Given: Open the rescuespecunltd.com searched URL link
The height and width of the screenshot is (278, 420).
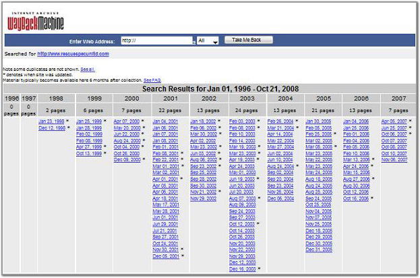Looking at the screenshot, I should coord(73,54).
